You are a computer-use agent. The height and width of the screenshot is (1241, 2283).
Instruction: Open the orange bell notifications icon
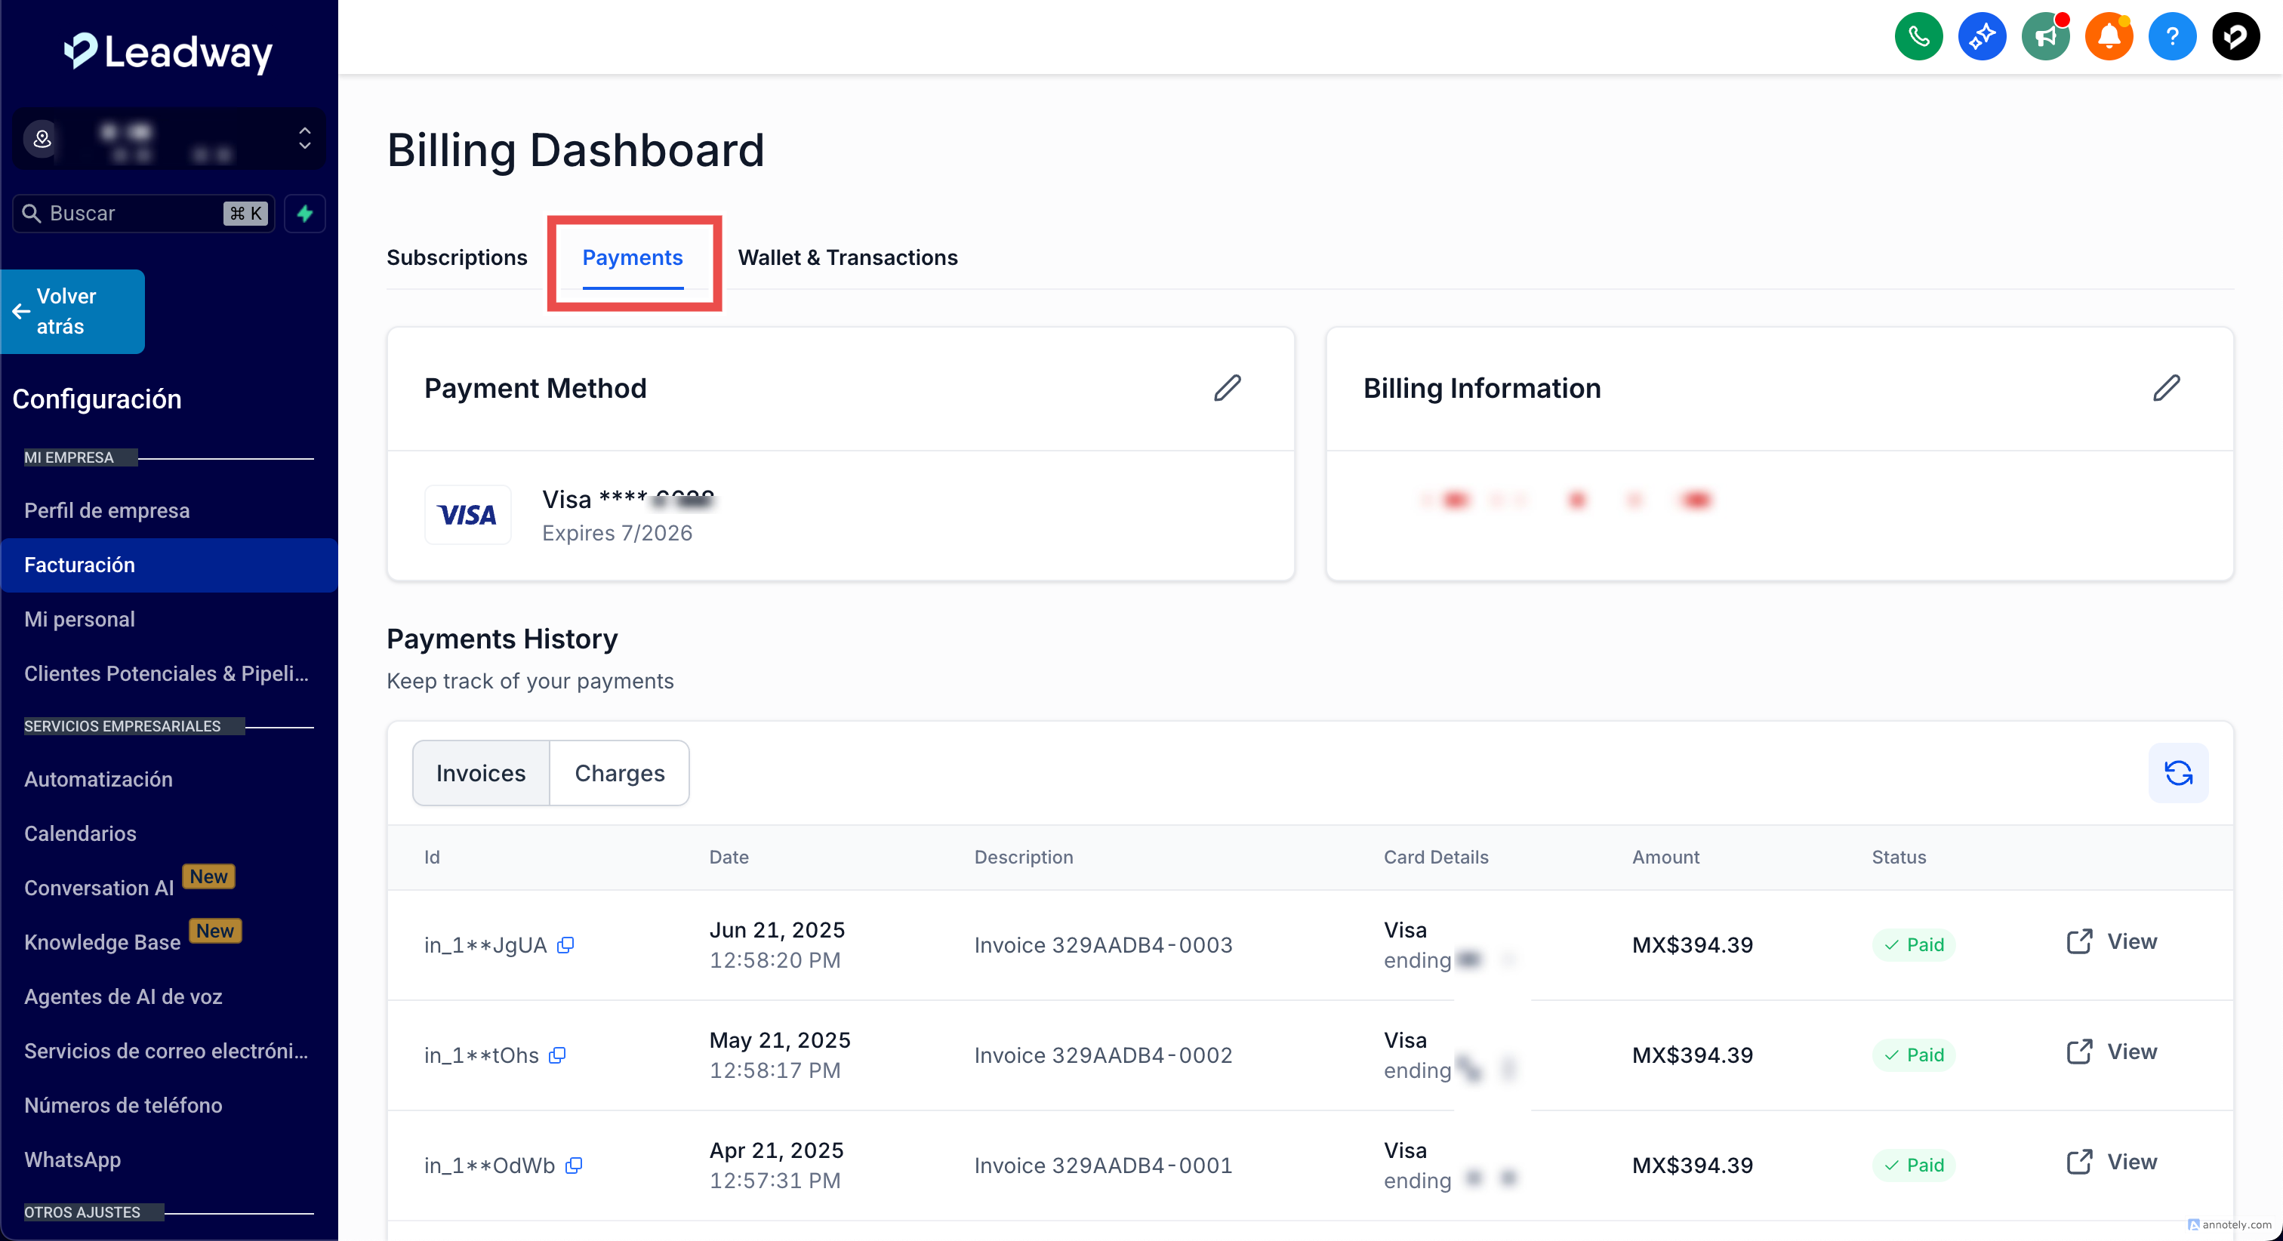click(x=2109, y=36)
